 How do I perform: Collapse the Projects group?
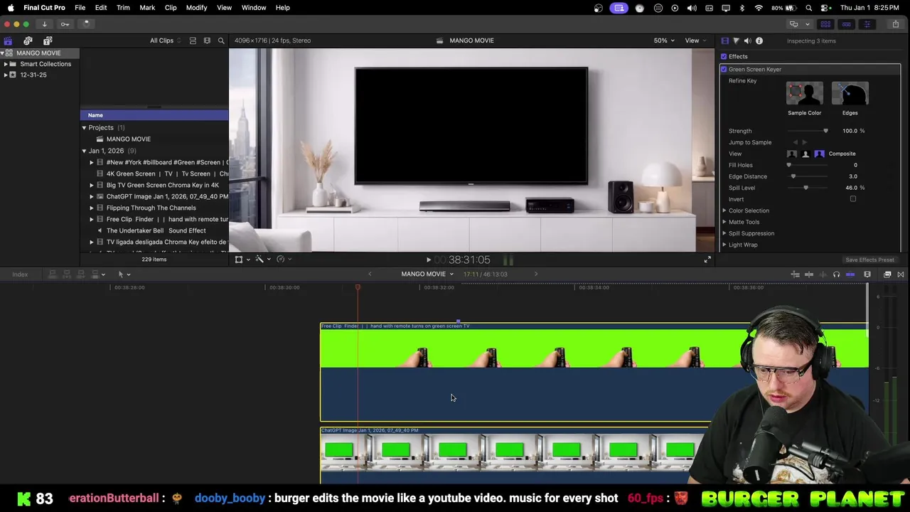point(84,128)
